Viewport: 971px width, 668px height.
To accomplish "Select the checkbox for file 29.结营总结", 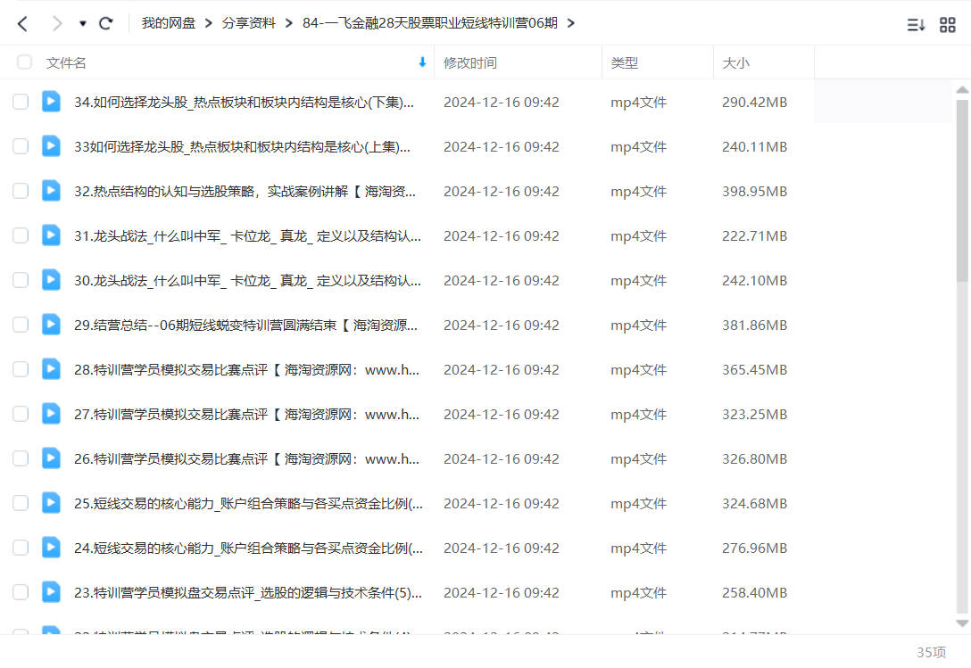I will [21, 325].
